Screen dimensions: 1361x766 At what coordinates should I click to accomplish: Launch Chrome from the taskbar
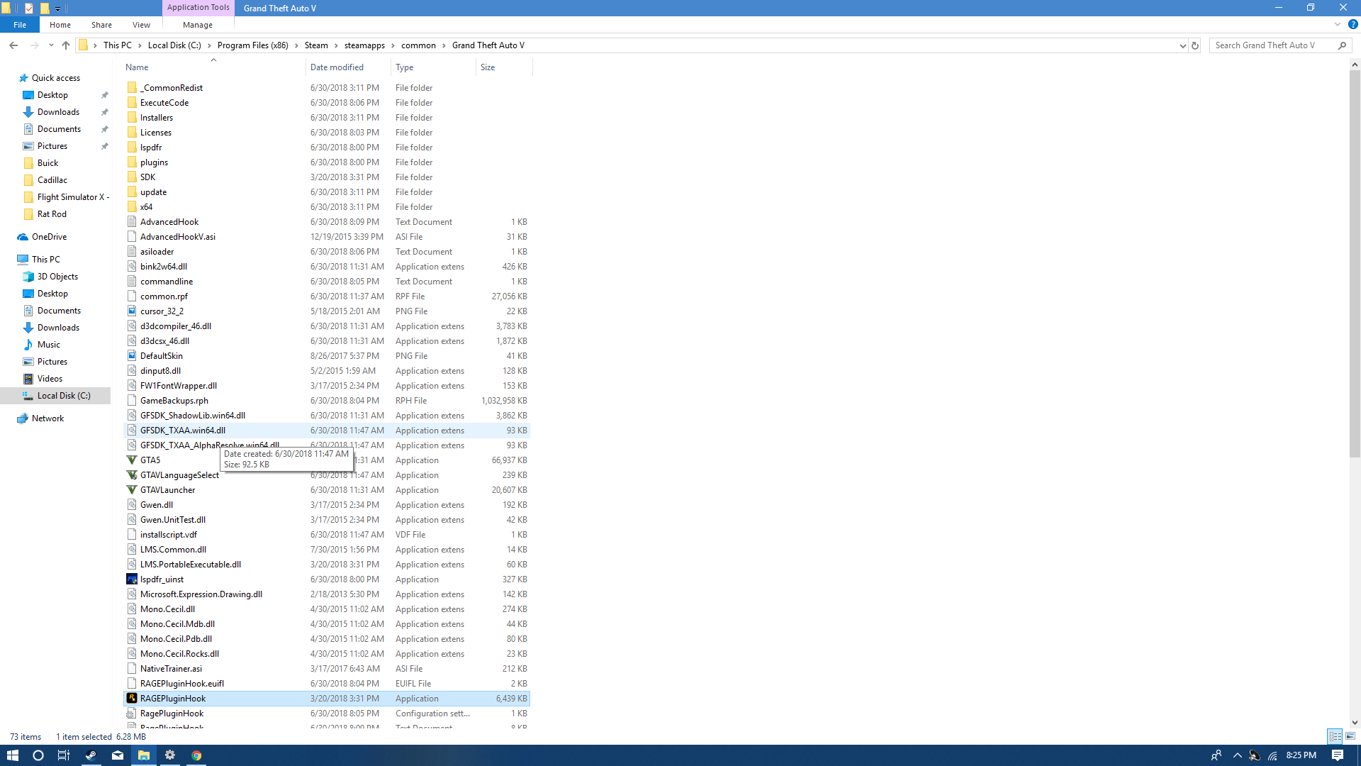tap(196, 755)
